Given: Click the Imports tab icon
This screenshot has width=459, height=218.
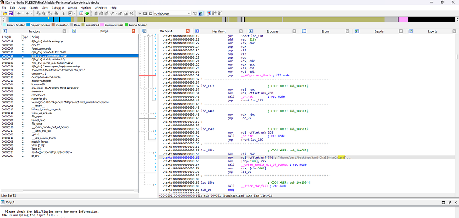Looking at the screenshot, I should pyautogui.click(x=357, y=31).
